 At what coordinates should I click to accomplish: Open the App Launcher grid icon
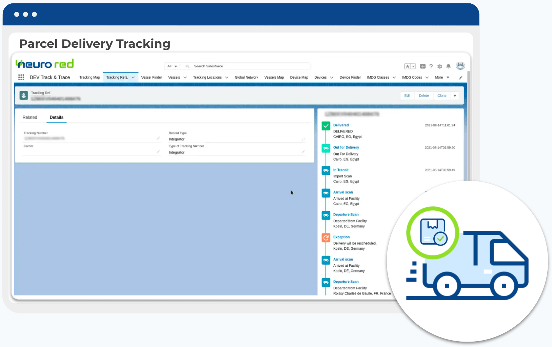coord(21,77)
